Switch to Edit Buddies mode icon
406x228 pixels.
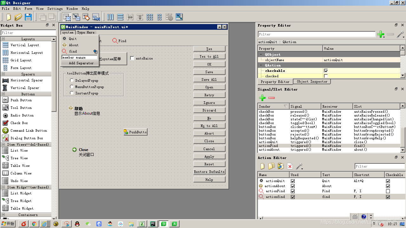(x=86, y=17)
